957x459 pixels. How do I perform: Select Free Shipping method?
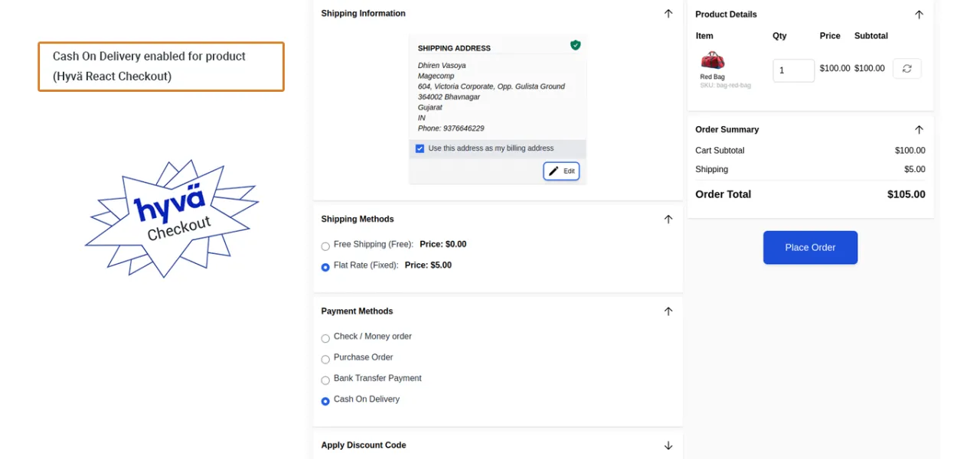click(x=325, y=246)
